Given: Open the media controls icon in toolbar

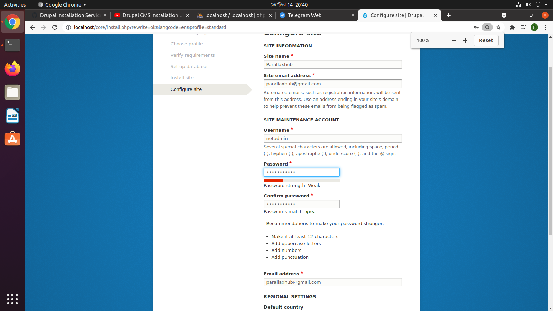Looking at the screenshot, I should (523, 27).
